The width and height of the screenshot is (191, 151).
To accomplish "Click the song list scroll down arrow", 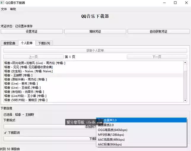I will pyautogui.click(x=185, y=101).
